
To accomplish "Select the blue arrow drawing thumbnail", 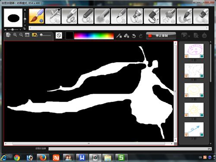I will pyautogui.click(x=194, y=129).
